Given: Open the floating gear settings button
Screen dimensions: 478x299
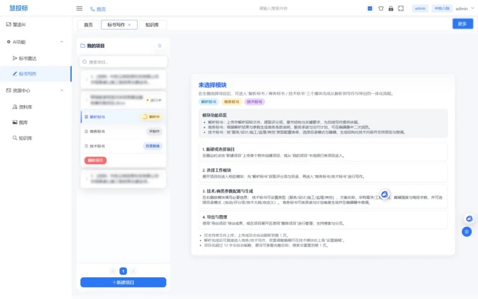Looking at the screenshot, I should point(467,231).
